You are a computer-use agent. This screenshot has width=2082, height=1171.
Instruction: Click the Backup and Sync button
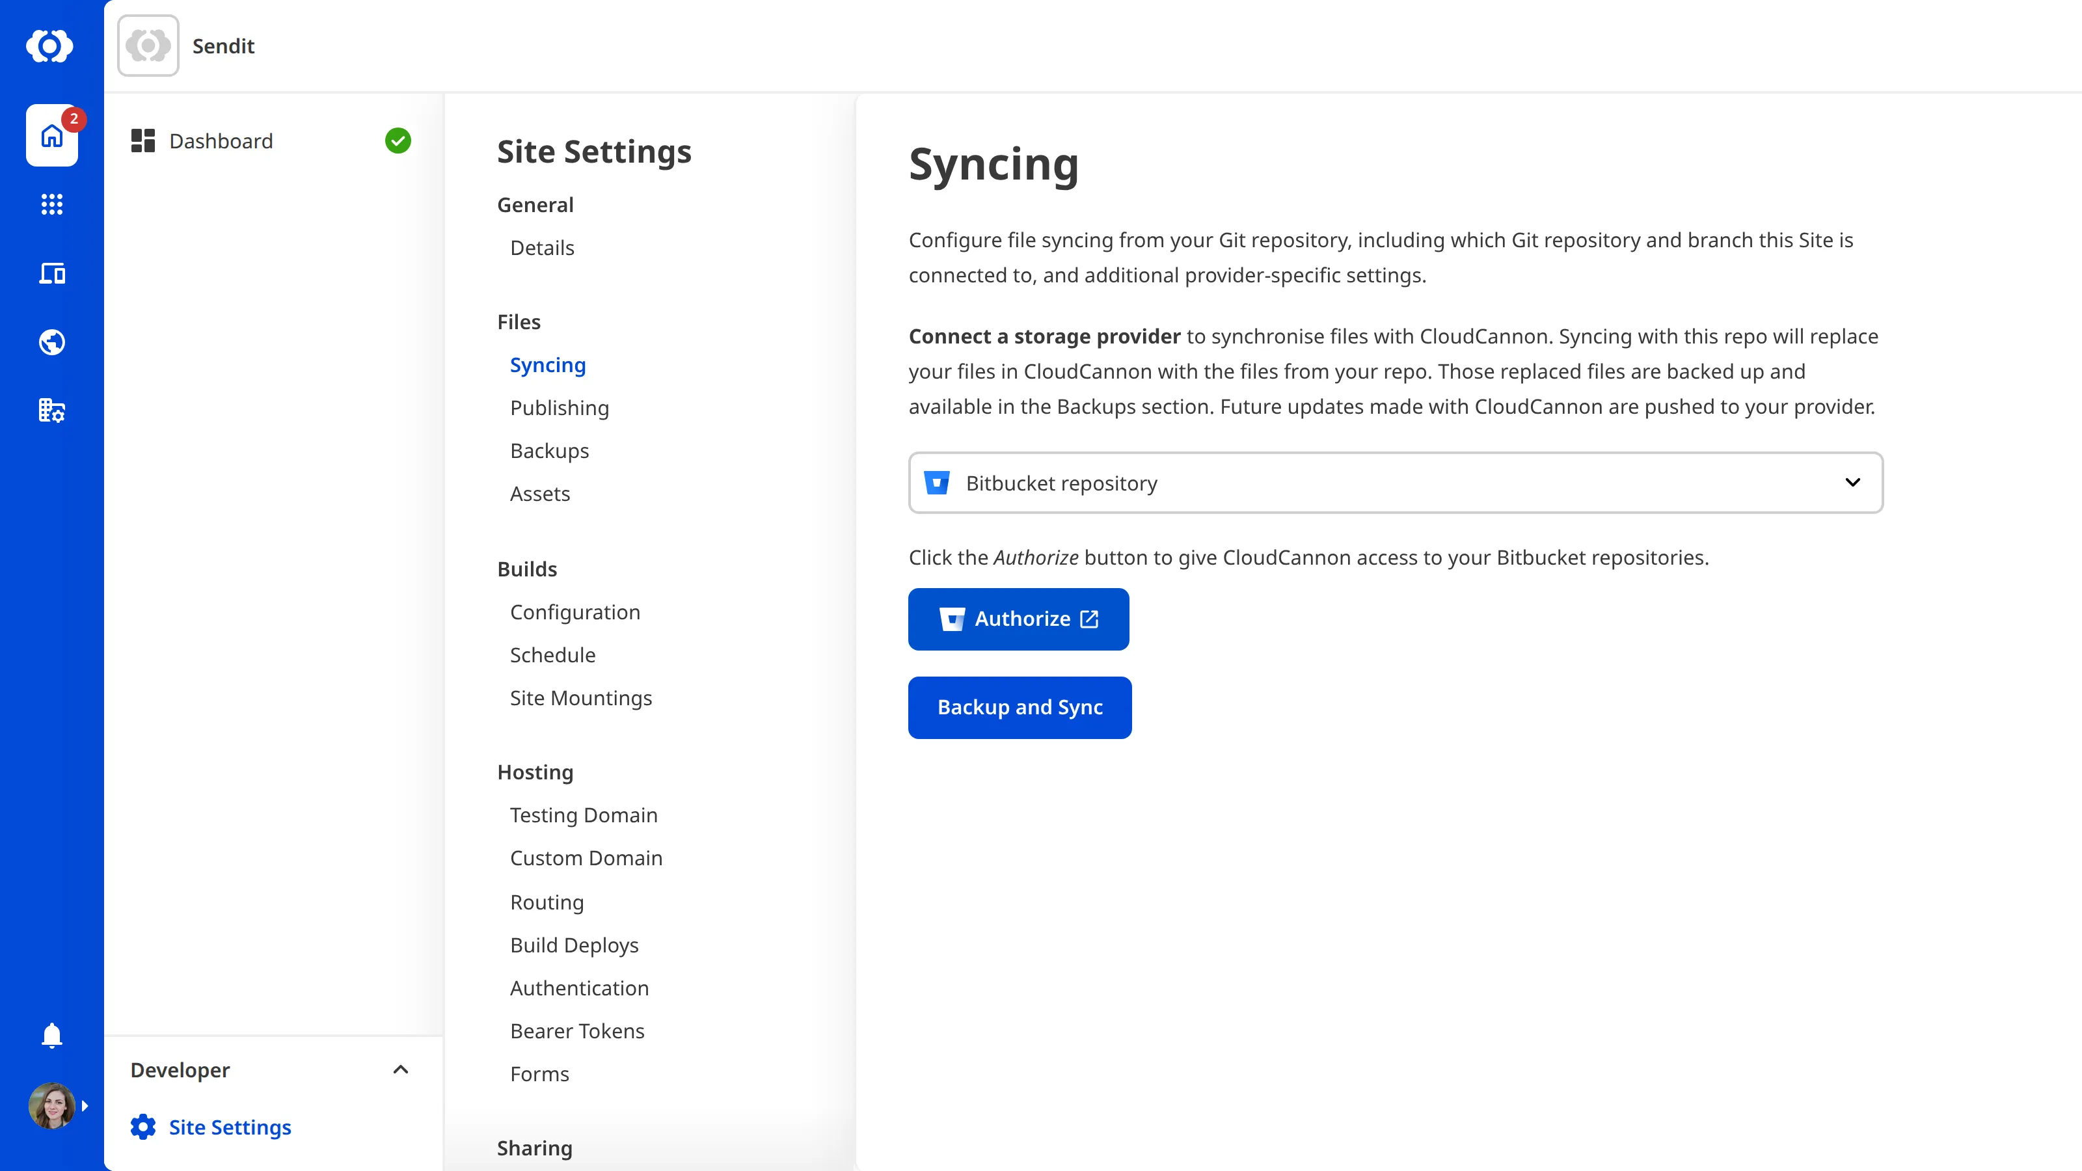pos(1019,707)
